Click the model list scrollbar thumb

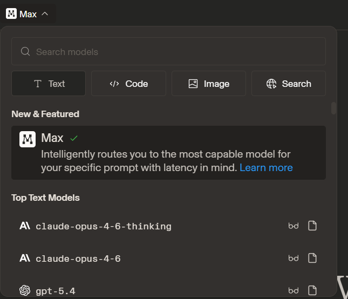[x=333, y=108]
